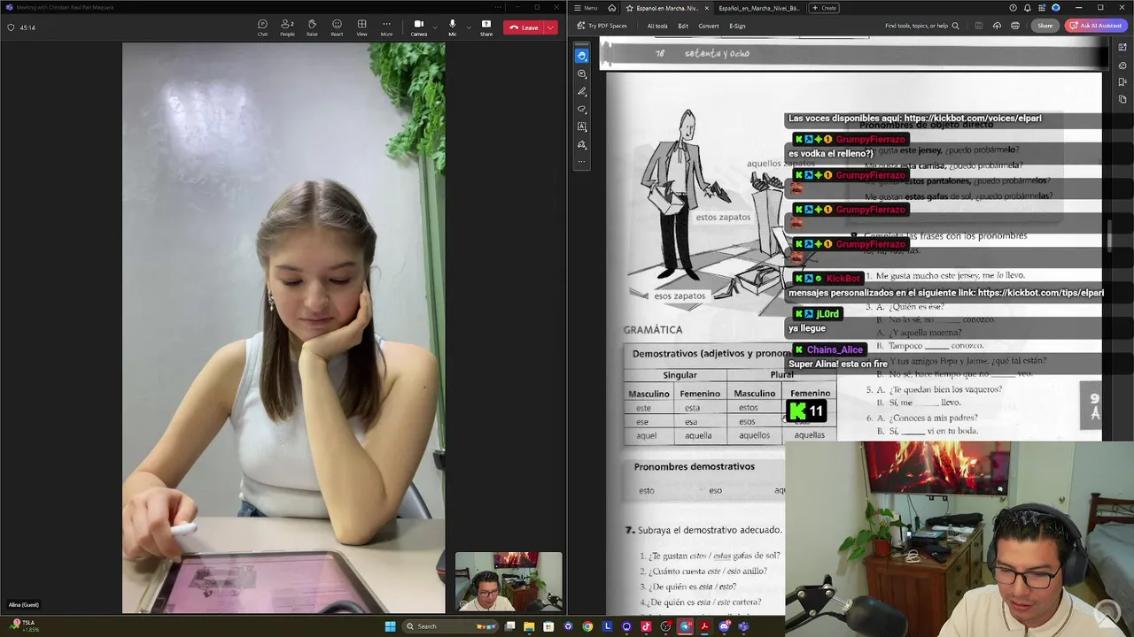The height and width of the screenshot is (637, 1134).
Task: Click Try PDF Spaces
Action: pos(602,26)
